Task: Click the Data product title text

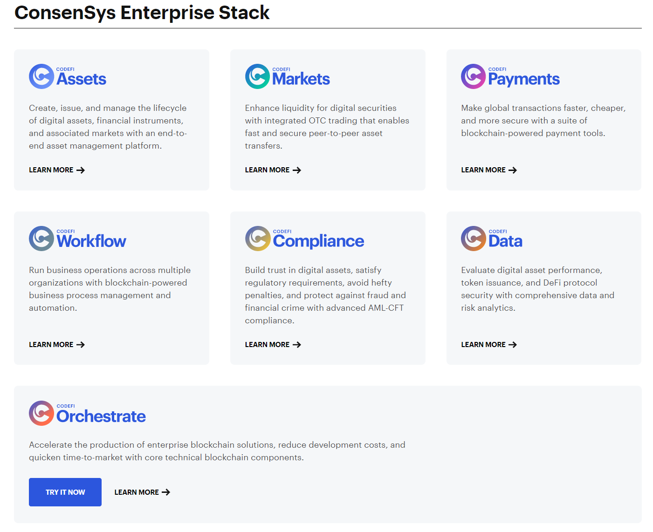Action: (505, 241)
